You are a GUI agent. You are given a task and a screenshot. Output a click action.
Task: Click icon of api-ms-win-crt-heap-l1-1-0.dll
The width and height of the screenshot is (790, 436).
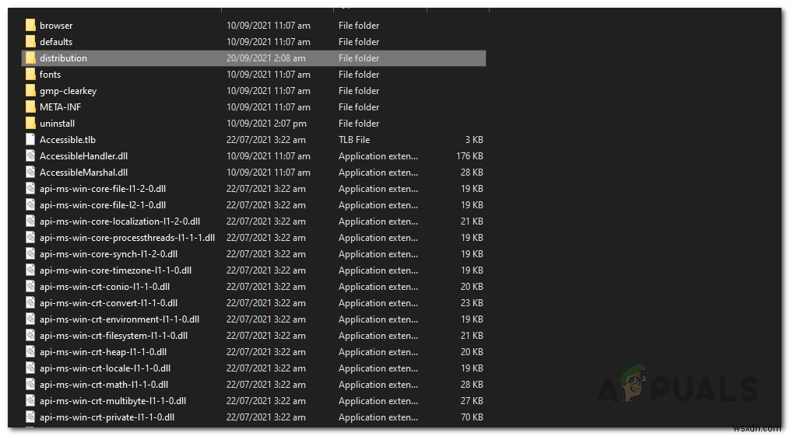pyautogui.click(x=30, y=352)
